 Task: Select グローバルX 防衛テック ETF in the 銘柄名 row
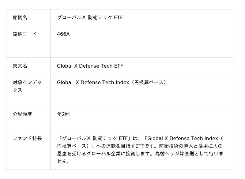click(x=90, y=17)
